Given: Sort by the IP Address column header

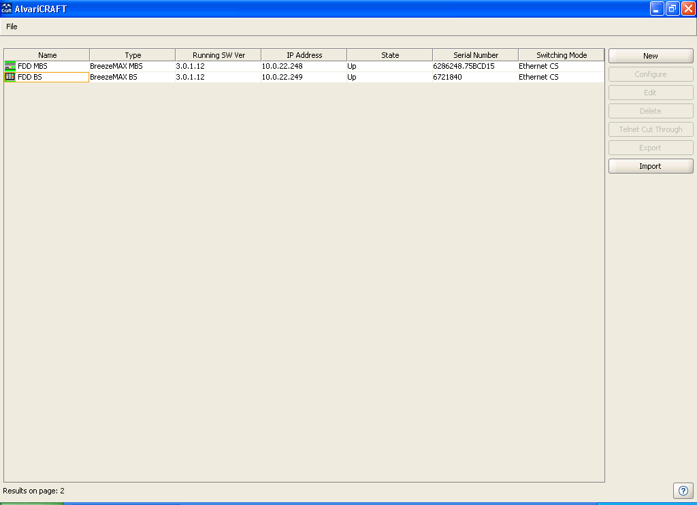Looking at the screenshot, I should (x=304, y=55).
